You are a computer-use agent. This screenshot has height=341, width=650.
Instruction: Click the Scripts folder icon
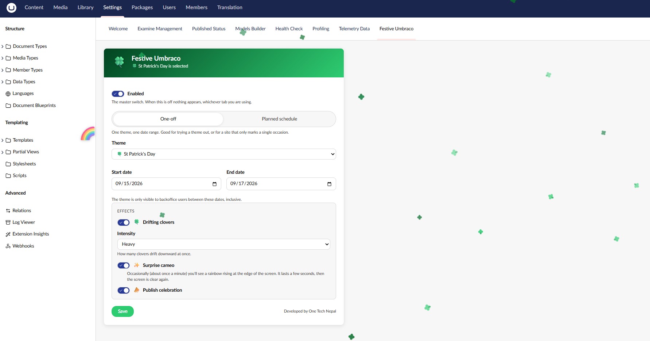click(x=8, y=176)
